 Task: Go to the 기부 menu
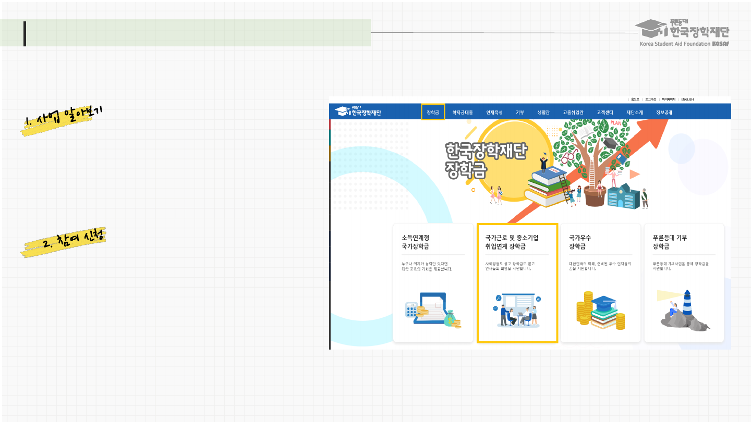coord(520,112)
